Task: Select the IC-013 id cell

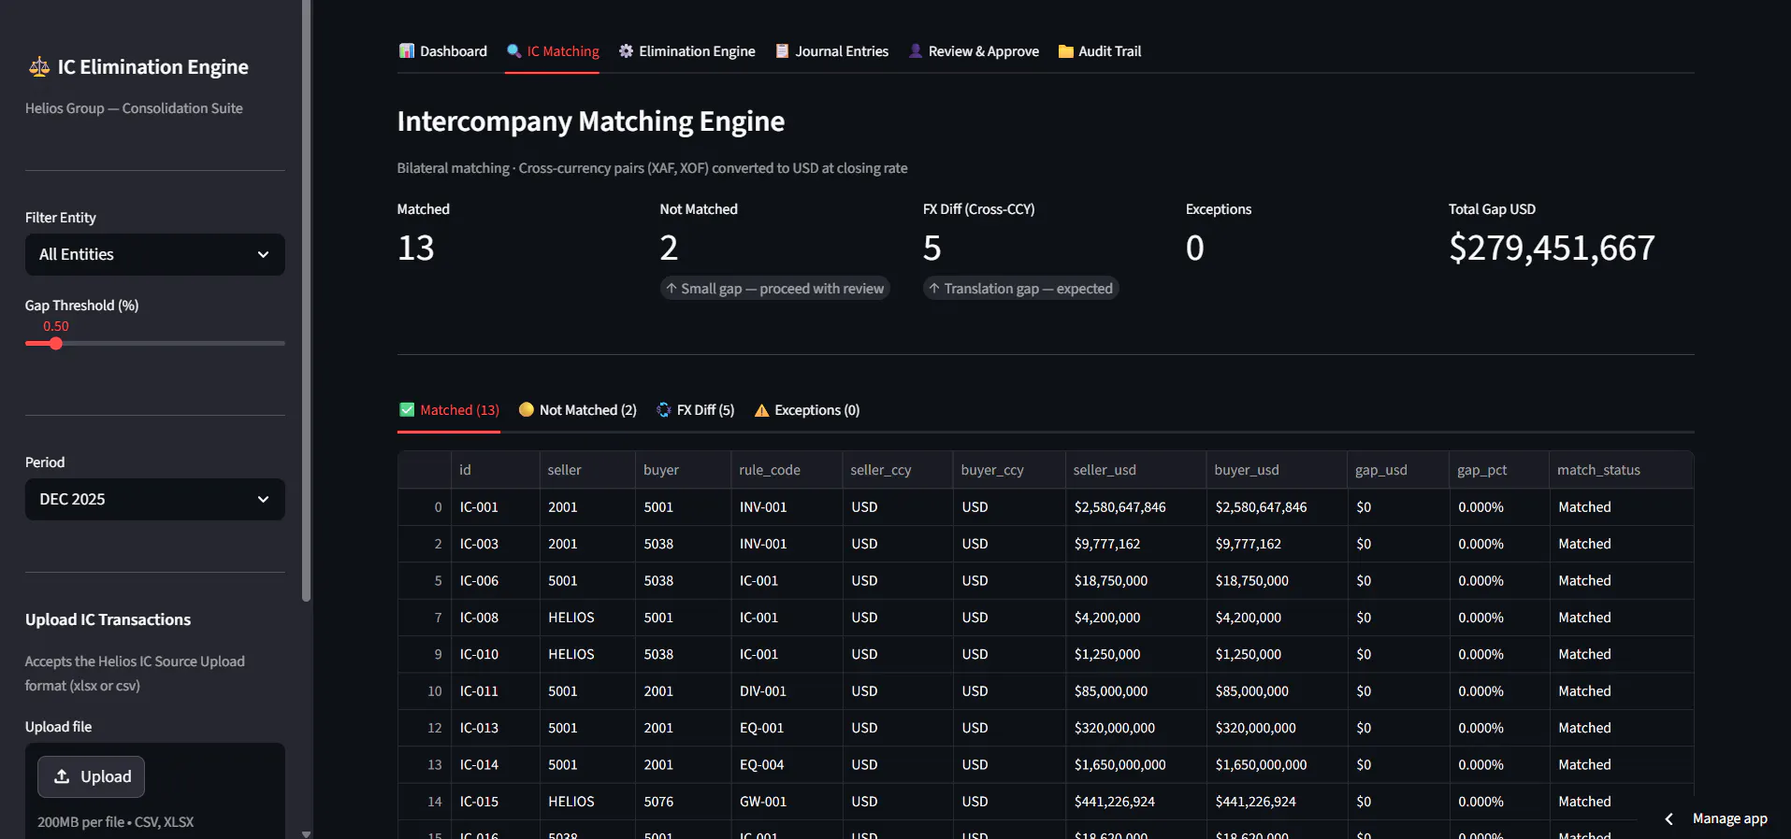Action: coord(495,728)
